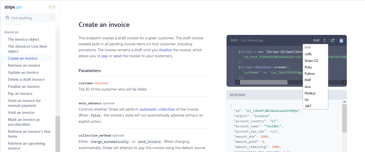Open The Invoice object page
365x152 pixels.
pyautogui.click(x=23, y=39)
